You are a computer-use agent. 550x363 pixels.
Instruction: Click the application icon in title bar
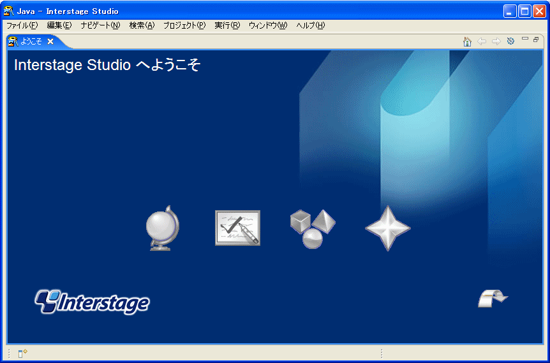pyautogui.click(x=8, y=11)
